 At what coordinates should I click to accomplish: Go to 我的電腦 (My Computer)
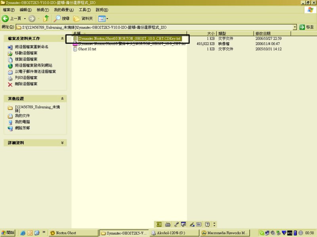click(x=22, y=122)
